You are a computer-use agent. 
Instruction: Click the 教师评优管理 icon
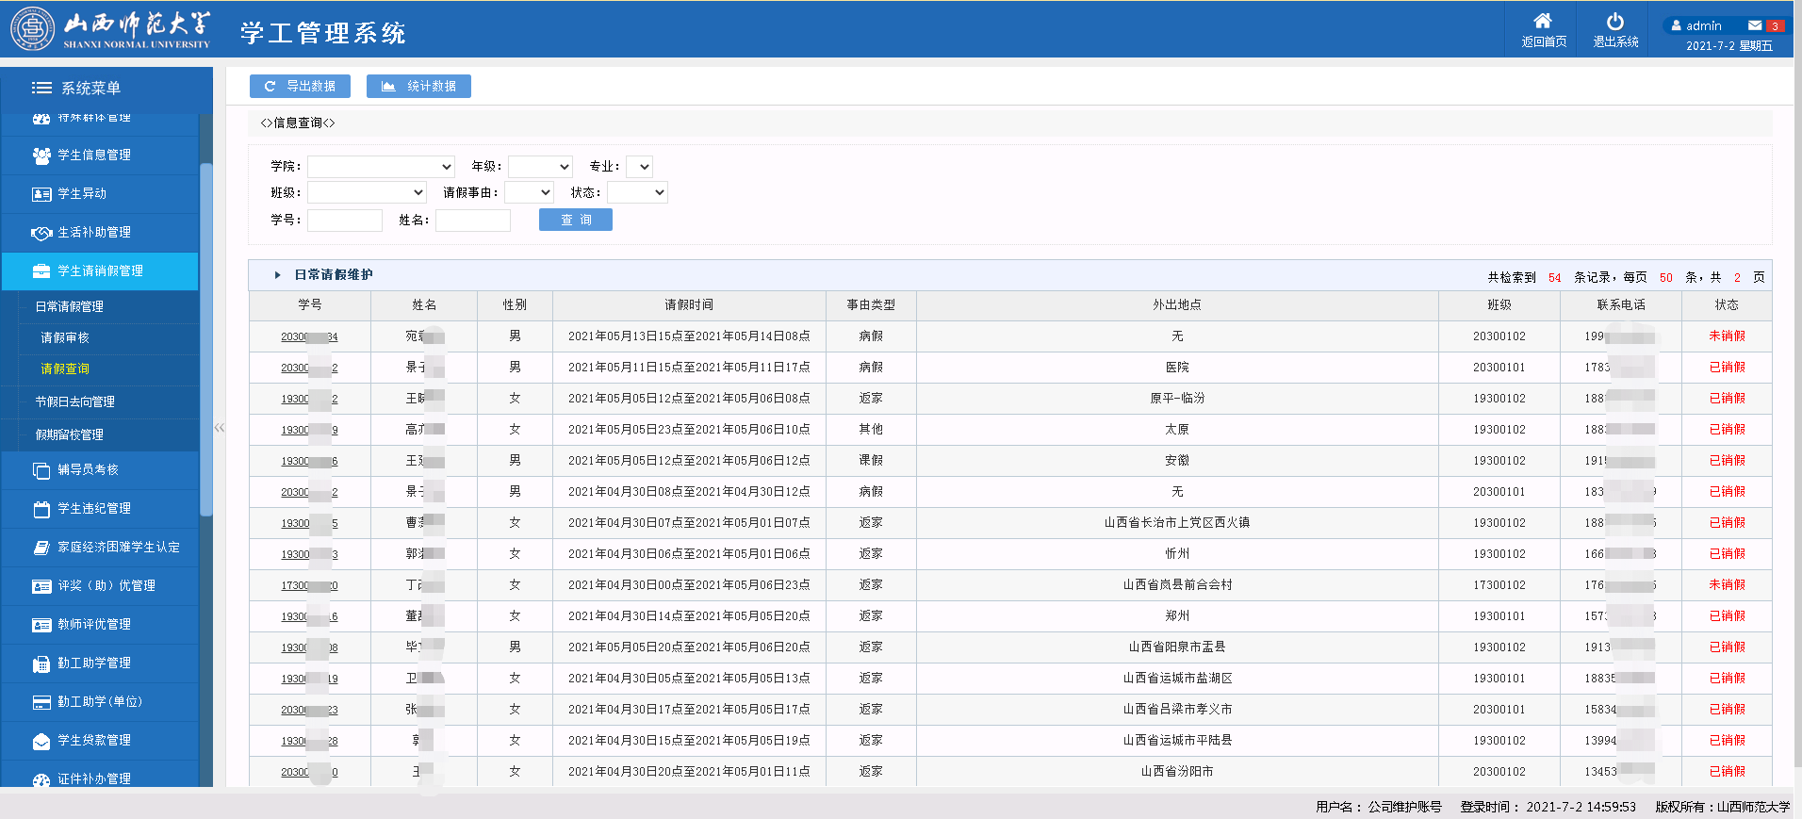coord(41,625)
